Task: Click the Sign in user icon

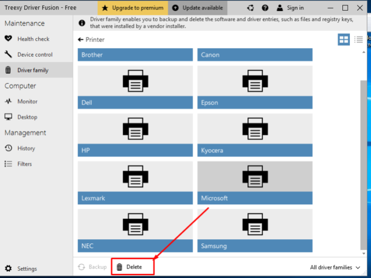Action: (280, 8)
